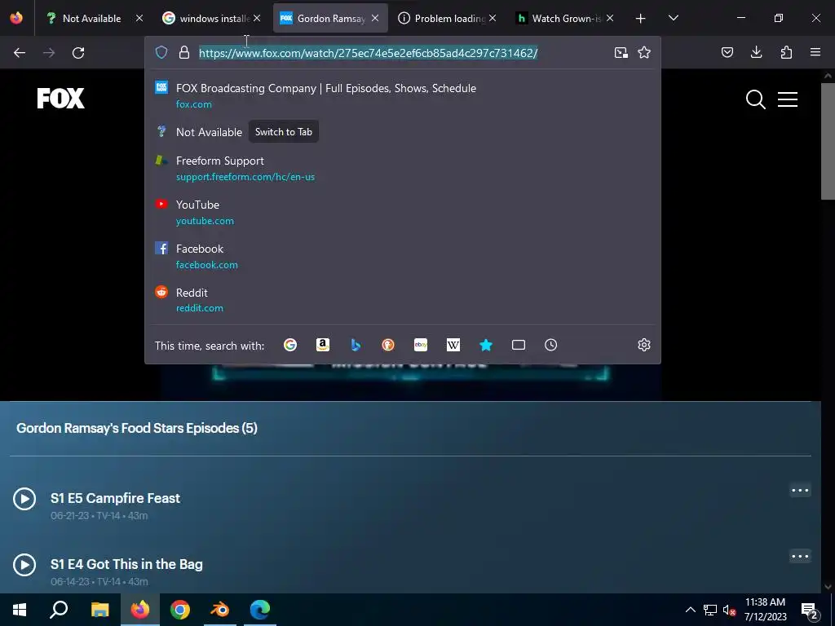
Task: Search with Amazon this time
Action: click(x=323, y=345)
